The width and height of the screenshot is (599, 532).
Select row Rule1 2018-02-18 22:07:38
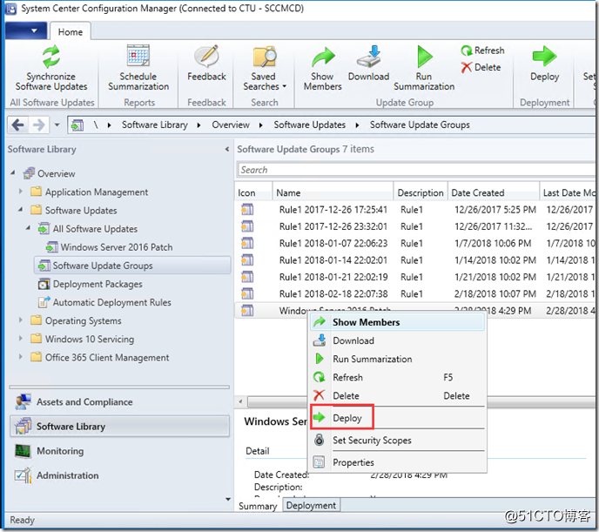pyautogui.click(x=415, y=293)
